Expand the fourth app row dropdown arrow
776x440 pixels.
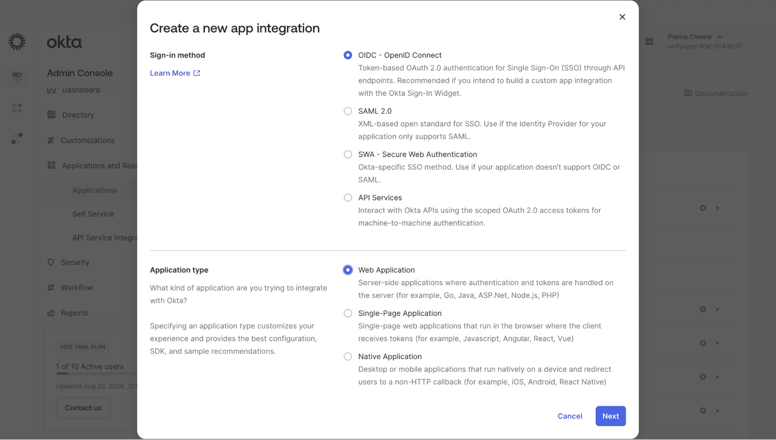(717, 377)
